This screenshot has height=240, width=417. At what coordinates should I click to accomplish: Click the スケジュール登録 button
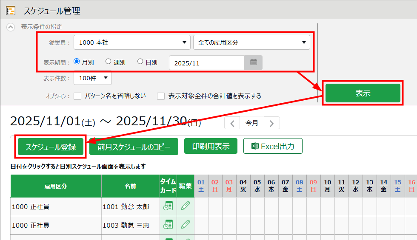tap(51, 147)
